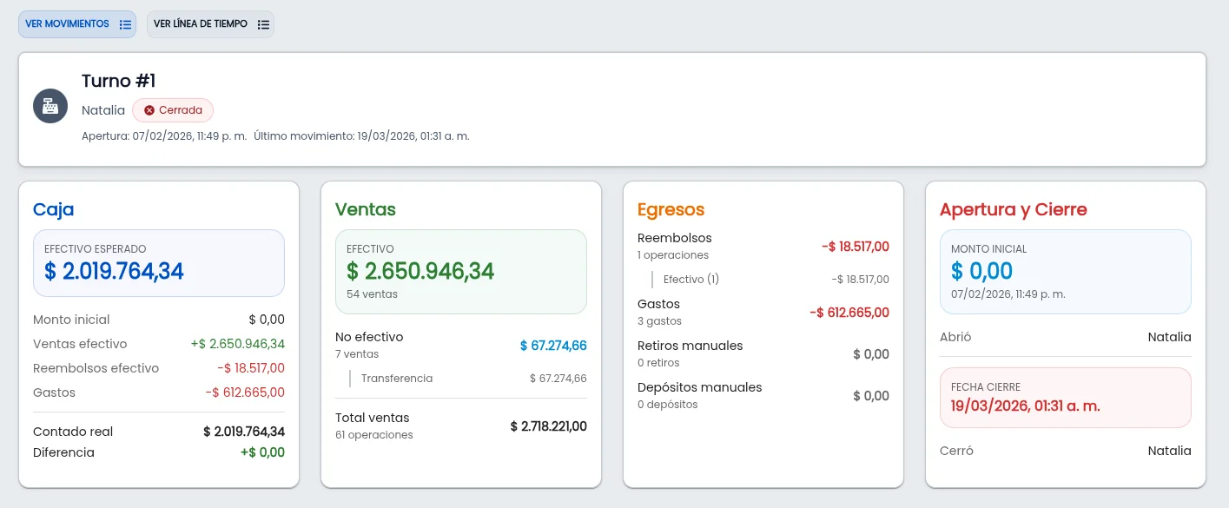Select the Egresos section heading
This screenshot has height=508, width=1229.
click(x=671, y=209)
